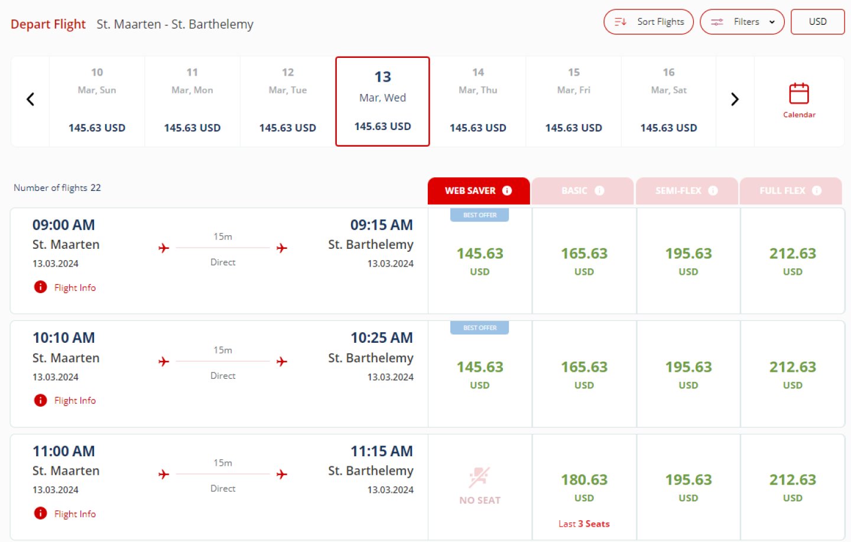Click the BEST OFFER badge on the 10:10 AM flight

pyautogui.click(x=479, y=327)
